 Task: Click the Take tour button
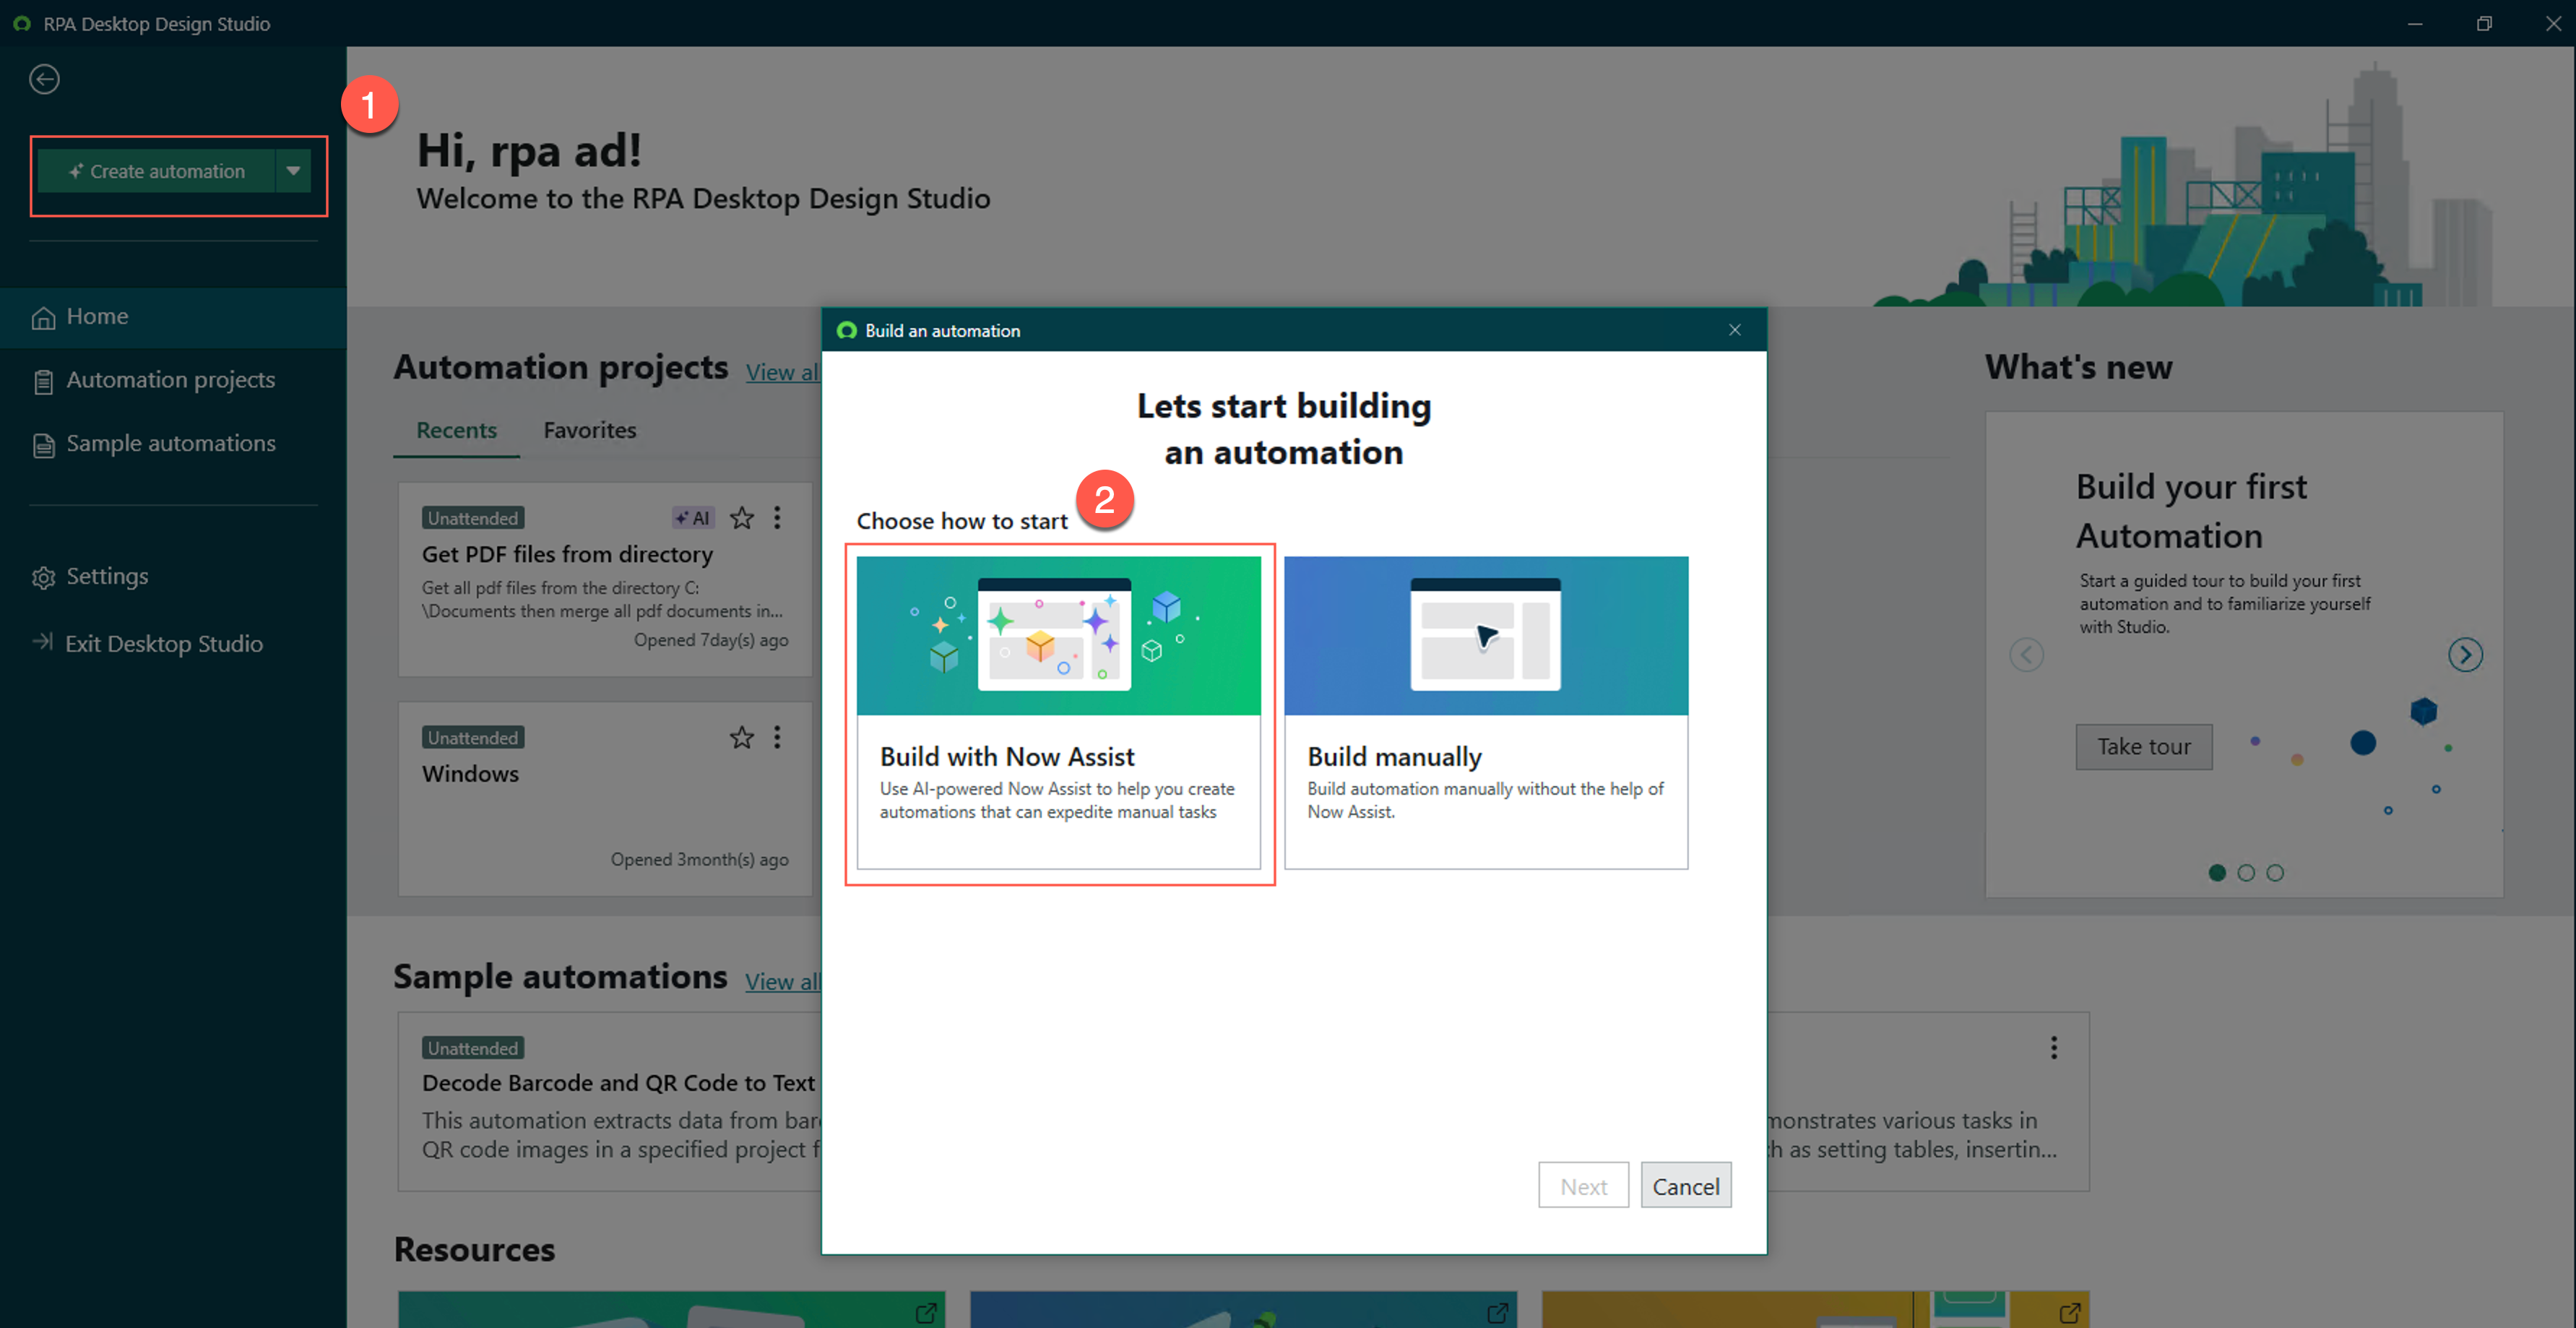pyautogui.click(x=2144, y=747)
